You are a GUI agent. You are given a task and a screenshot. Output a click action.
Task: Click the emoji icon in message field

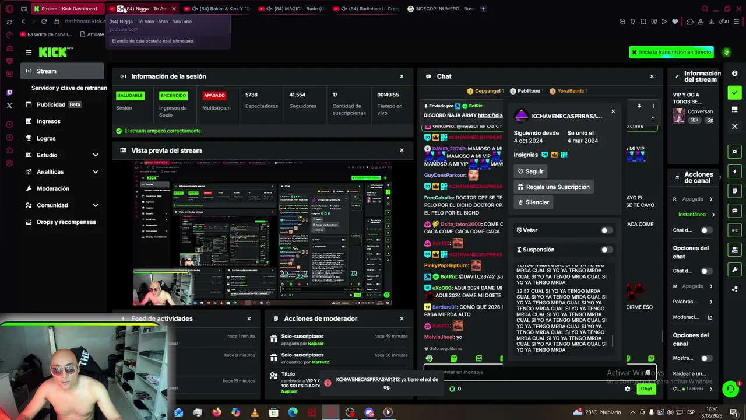click(x=648, y=372)
